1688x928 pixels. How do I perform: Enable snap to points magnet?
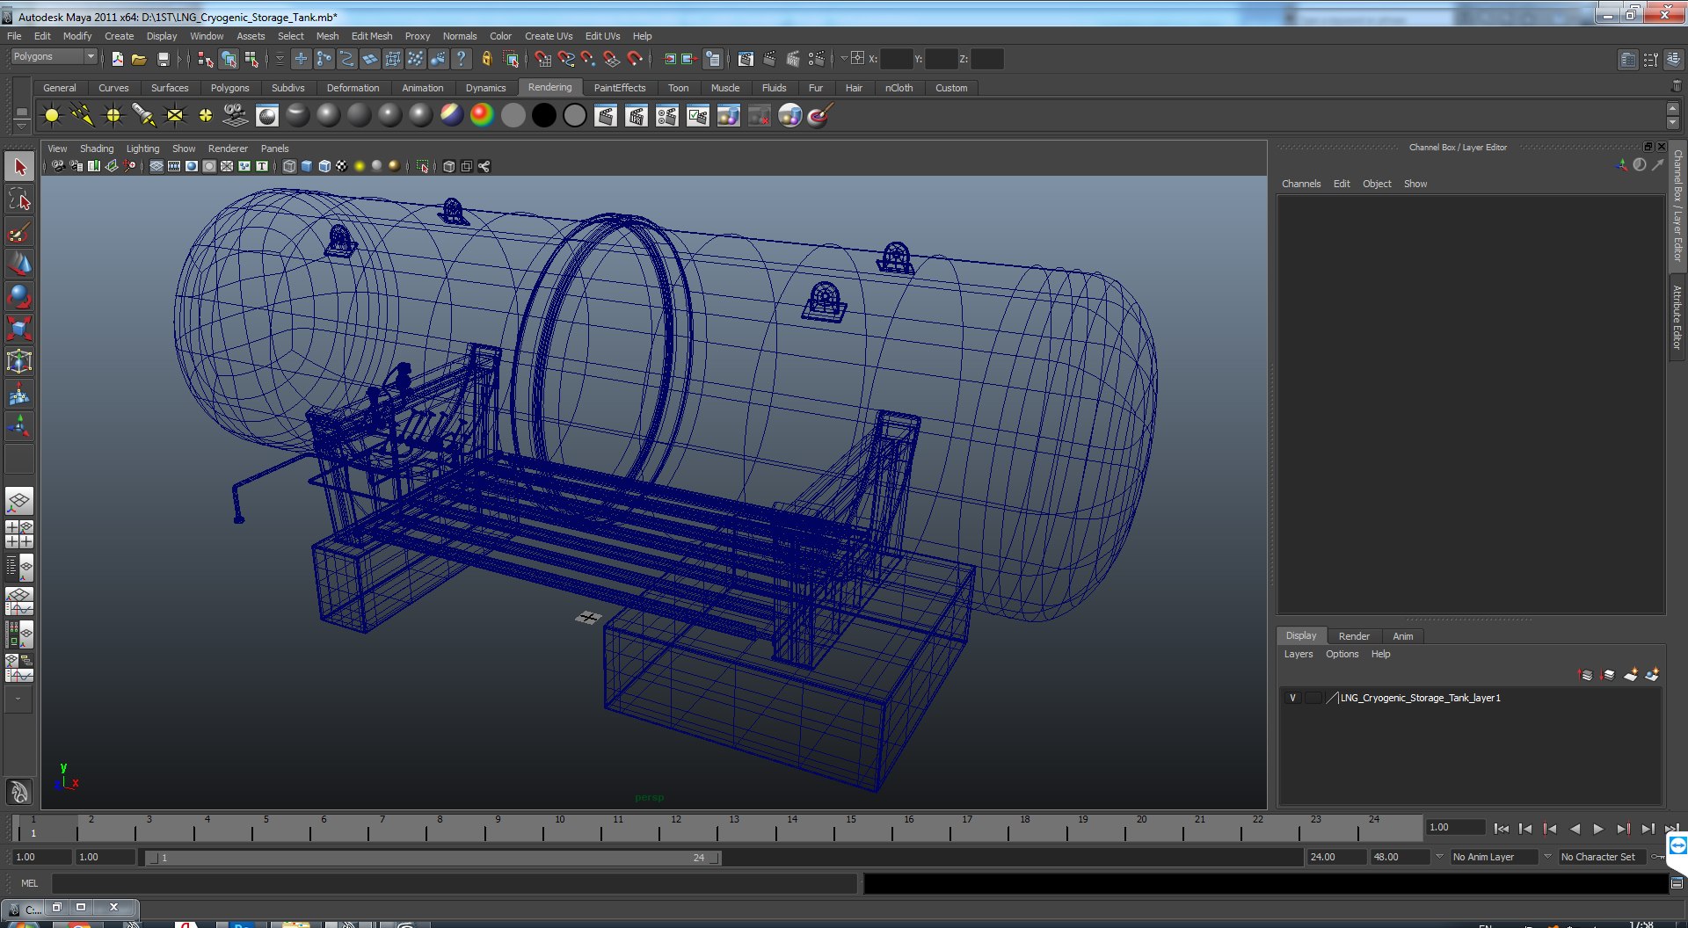pyautogui.click(x=588, y=59)
